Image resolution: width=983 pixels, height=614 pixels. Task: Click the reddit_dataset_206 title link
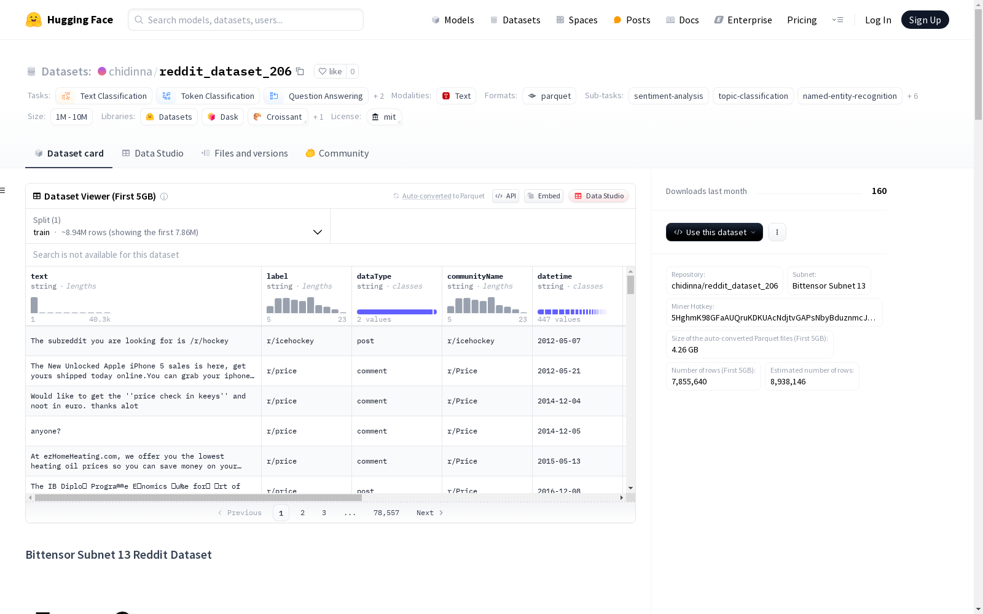225,71
